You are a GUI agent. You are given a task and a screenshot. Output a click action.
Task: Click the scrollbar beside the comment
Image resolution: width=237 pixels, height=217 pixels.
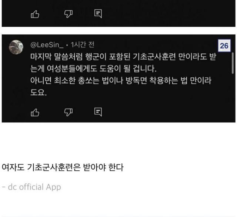point(233,63)
